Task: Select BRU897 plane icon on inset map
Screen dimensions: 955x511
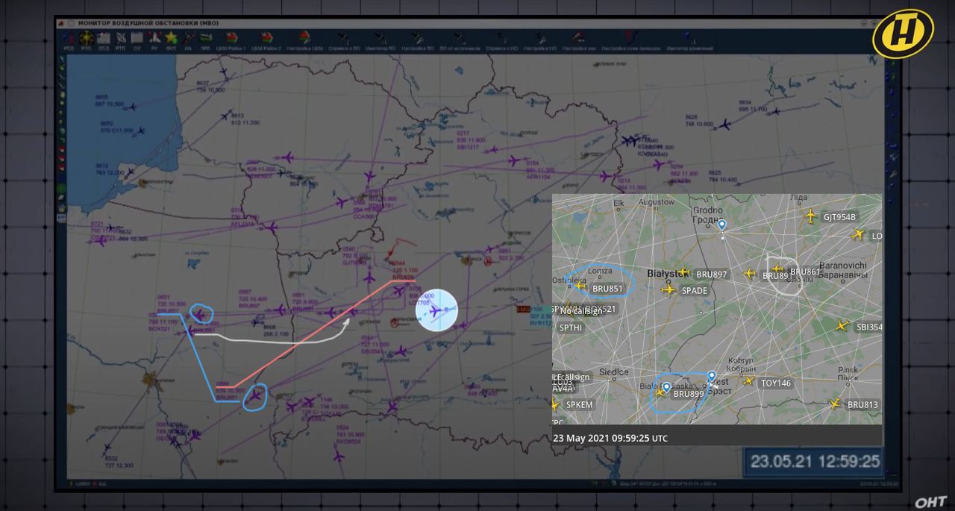Action: (683, 273)
